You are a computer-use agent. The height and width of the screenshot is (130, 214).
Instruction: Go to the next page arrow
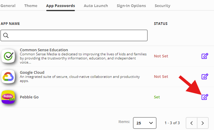202,123
